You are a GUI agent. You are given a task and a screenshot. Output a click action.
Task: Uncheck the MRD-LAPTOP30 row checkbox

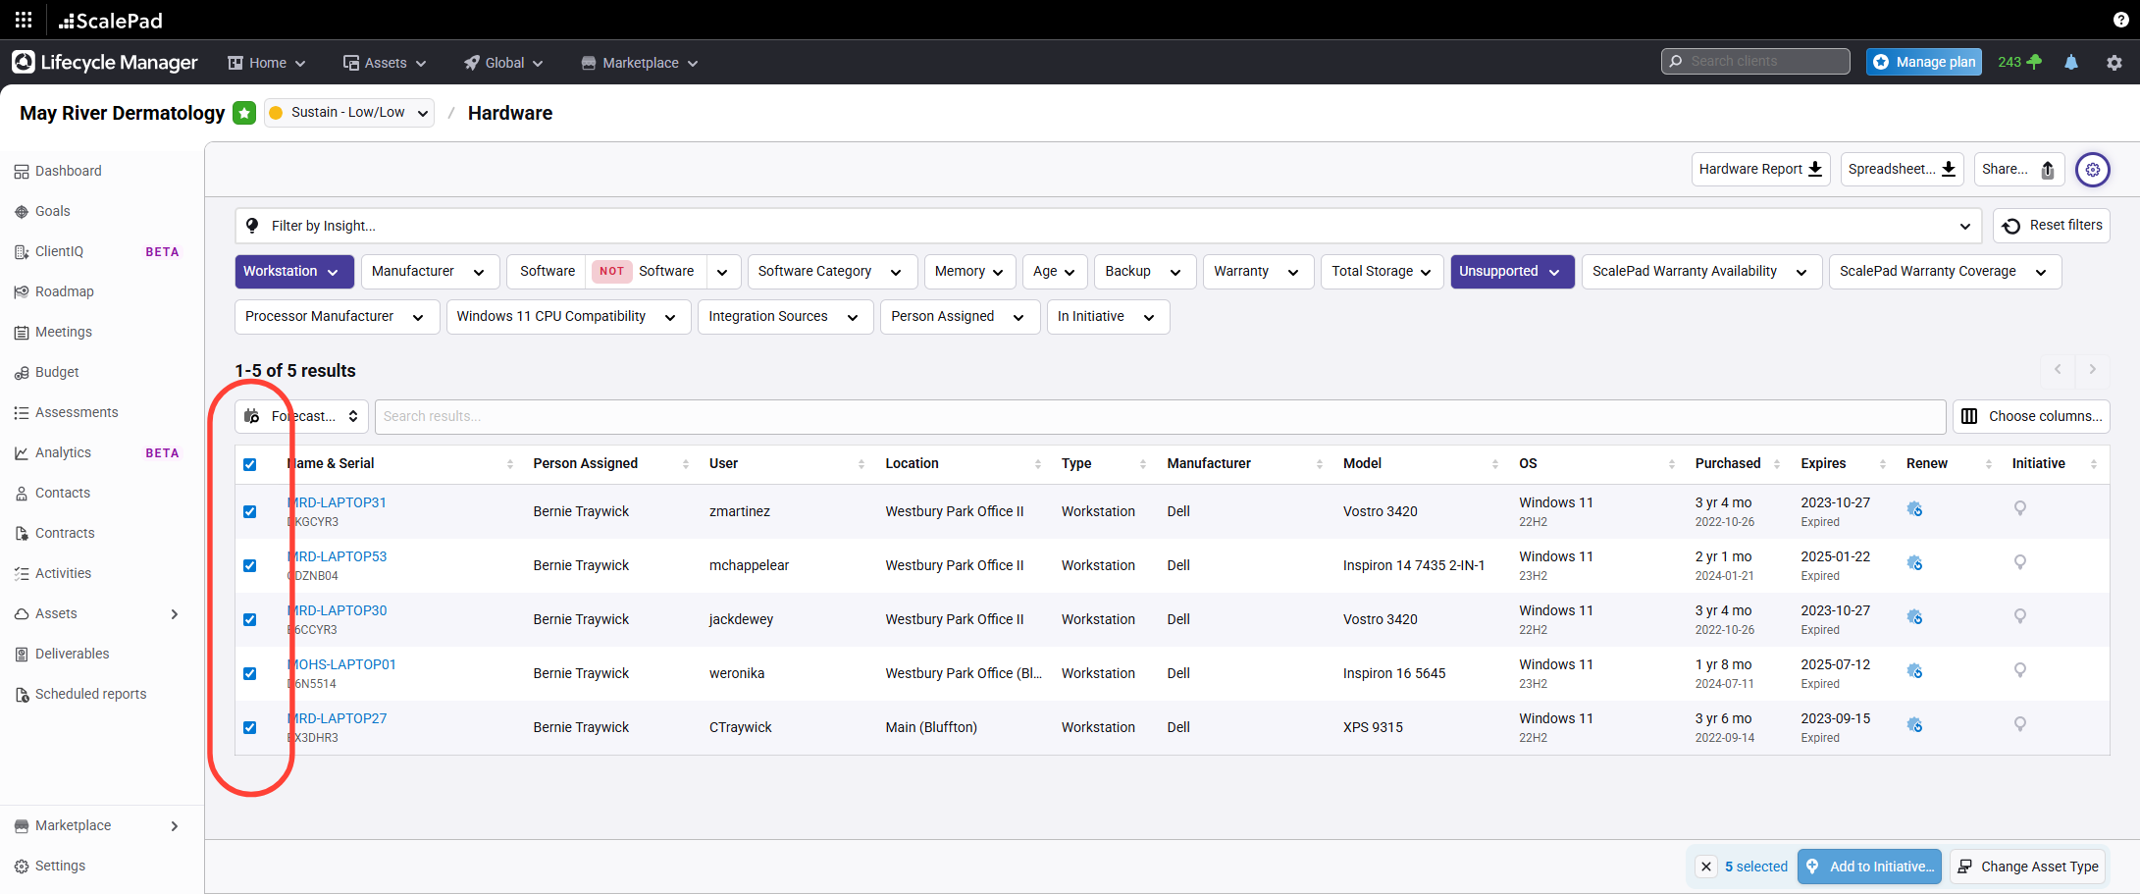250,619
